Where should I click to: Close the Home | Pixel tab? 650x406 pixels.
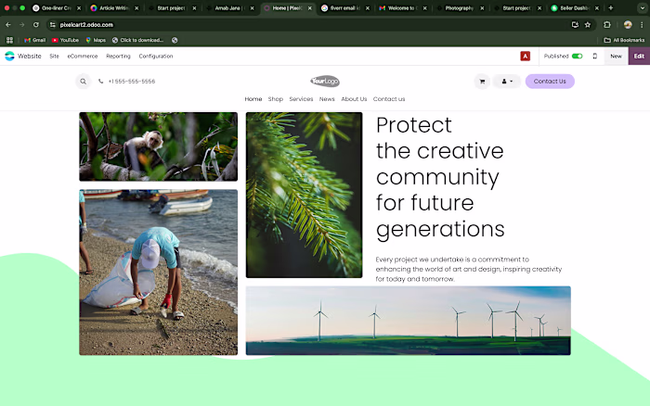click(309, 7)
